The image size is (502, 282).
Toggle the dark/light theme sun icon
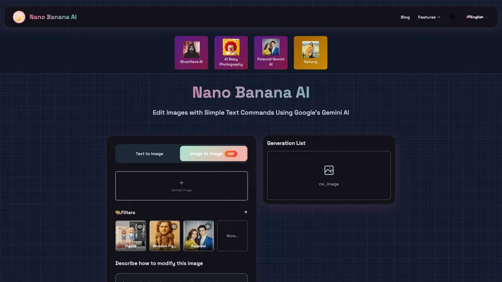[452, 17]
